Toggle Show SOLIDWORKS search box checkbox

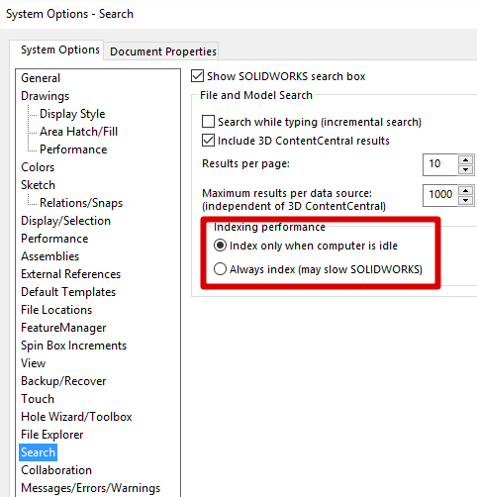tap(197, 76)
